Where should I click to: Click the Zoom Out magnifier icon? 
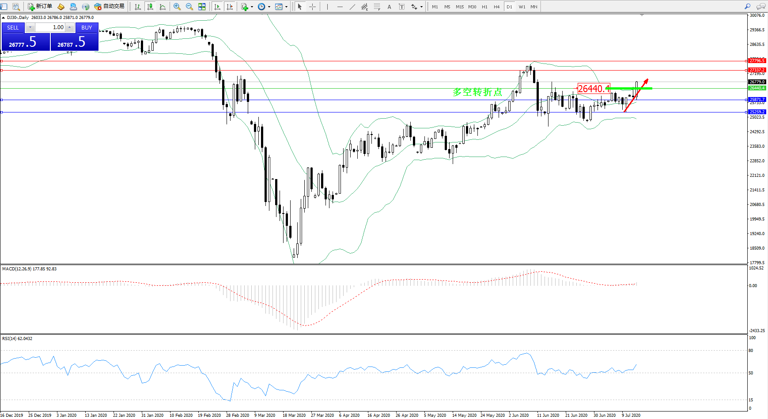[189, 7]
